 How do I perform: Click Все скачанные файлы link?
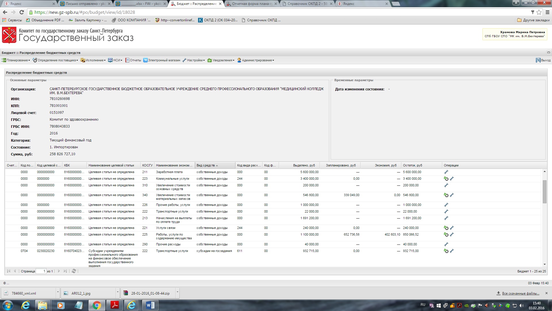[520, 293]
